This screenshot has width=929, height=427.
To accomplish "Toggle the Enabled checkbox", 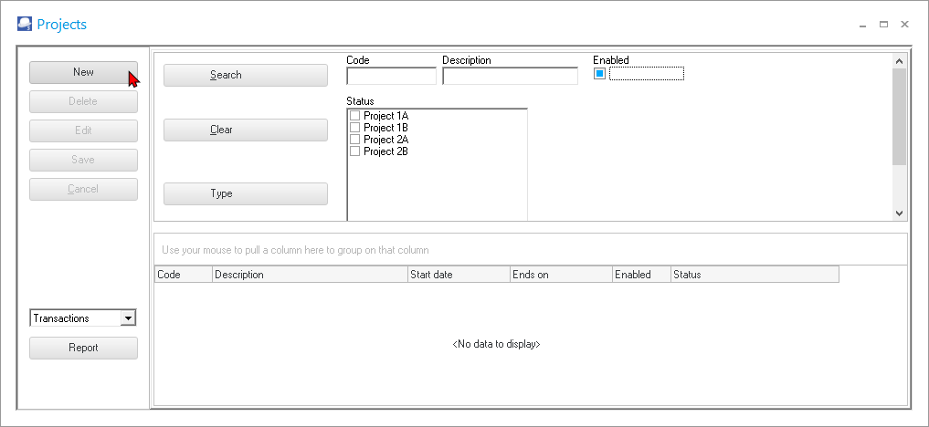I will 600,74.
